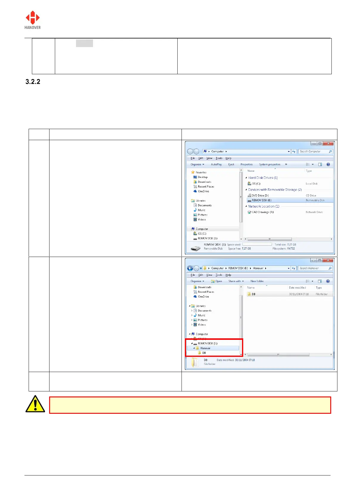Click Eject in the Computer window toolbar
This screenshot has height=502, width=355.
click(231, 165)
